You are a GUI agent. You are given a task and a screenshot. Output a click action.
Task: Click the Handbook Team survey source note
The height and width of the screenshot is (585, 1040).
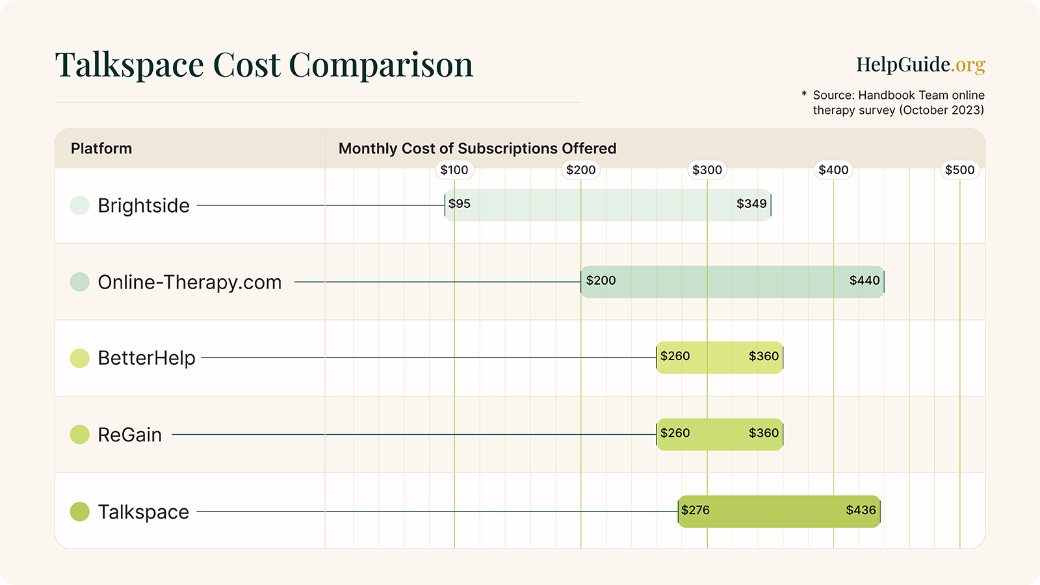tap(898, 103)
